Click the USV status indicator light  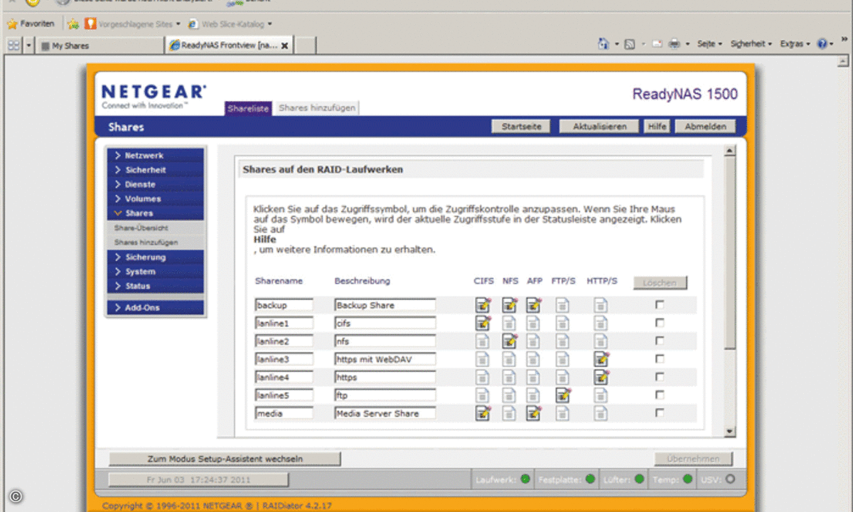click(x=729, y=479)
